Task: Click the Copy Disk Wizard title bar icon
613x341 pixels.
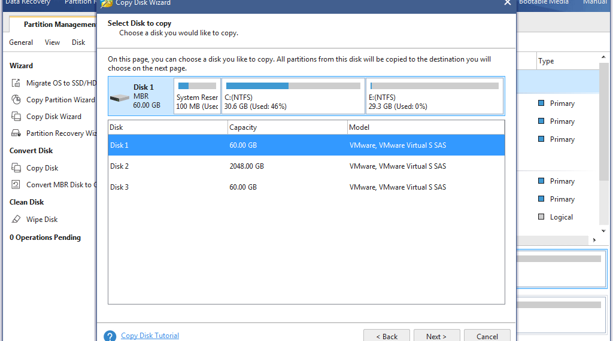Action: [x=107, y=4]
